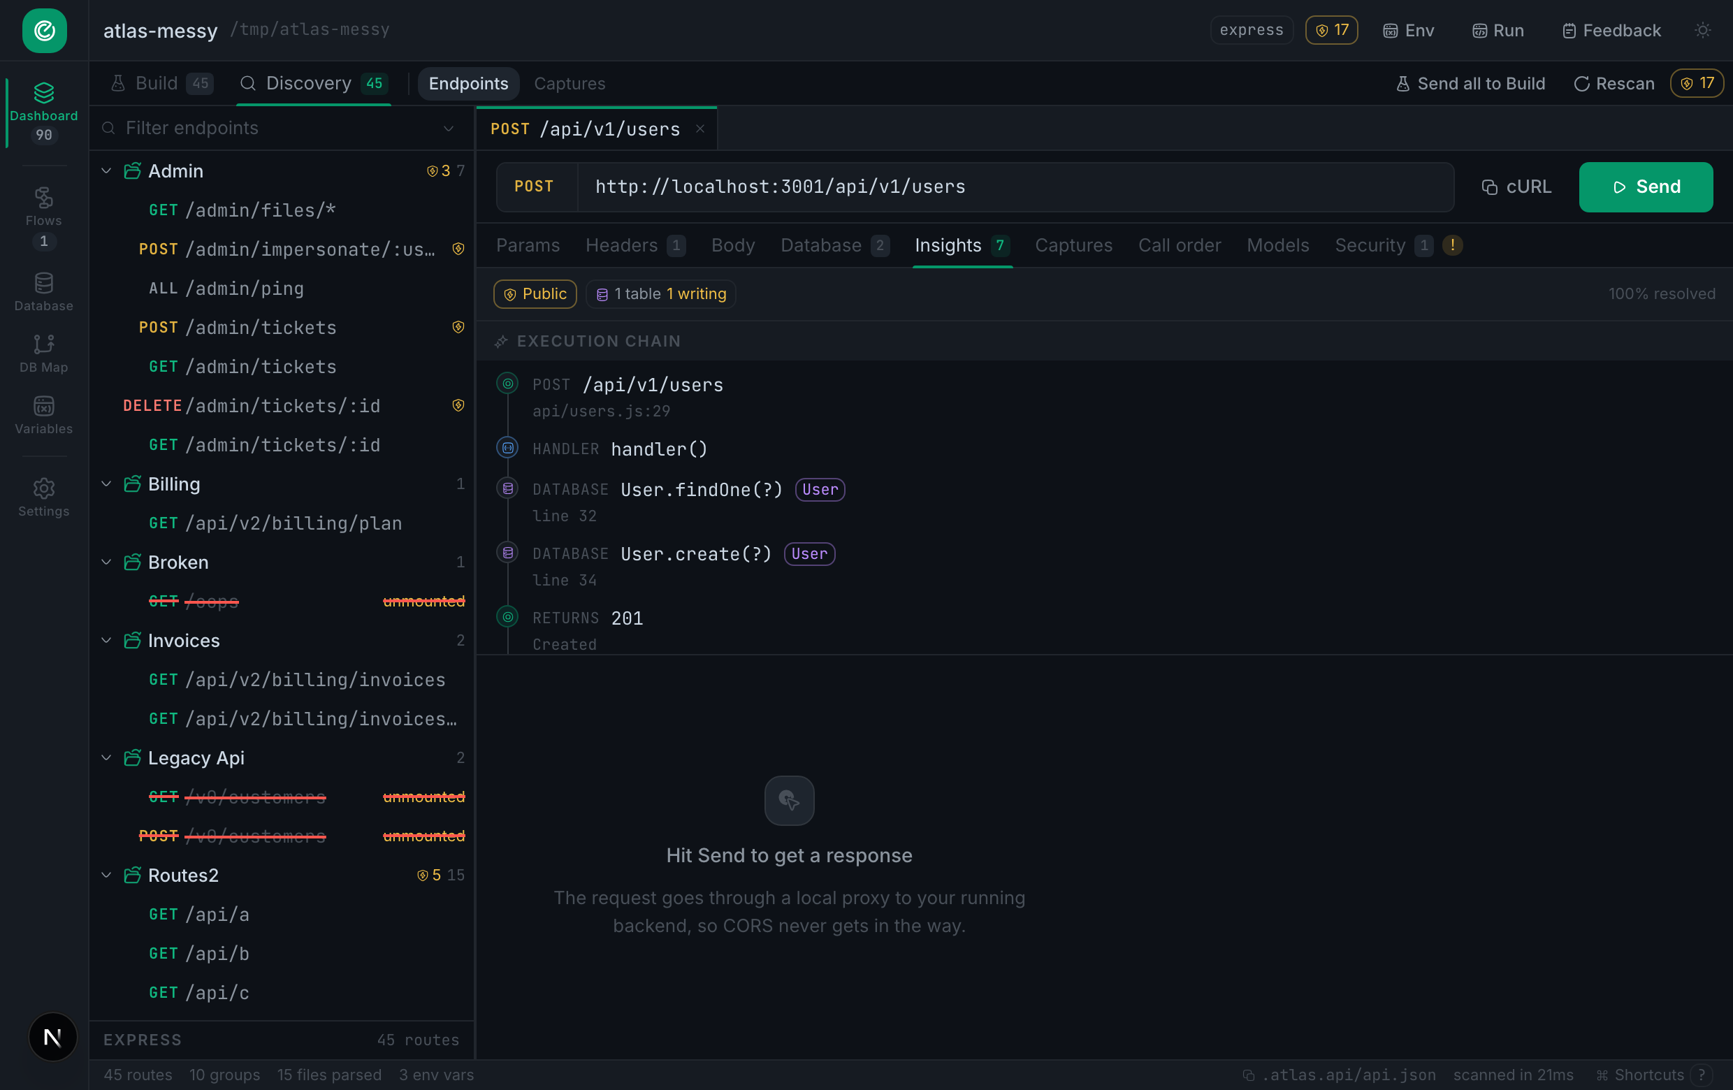Click the Rescan button

[x=1614, y=83]
